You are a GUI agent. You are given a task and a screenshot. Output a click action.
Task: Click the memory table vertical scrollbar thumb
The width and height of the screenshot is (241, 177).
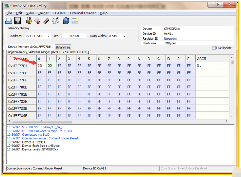(x=231, y=62)
